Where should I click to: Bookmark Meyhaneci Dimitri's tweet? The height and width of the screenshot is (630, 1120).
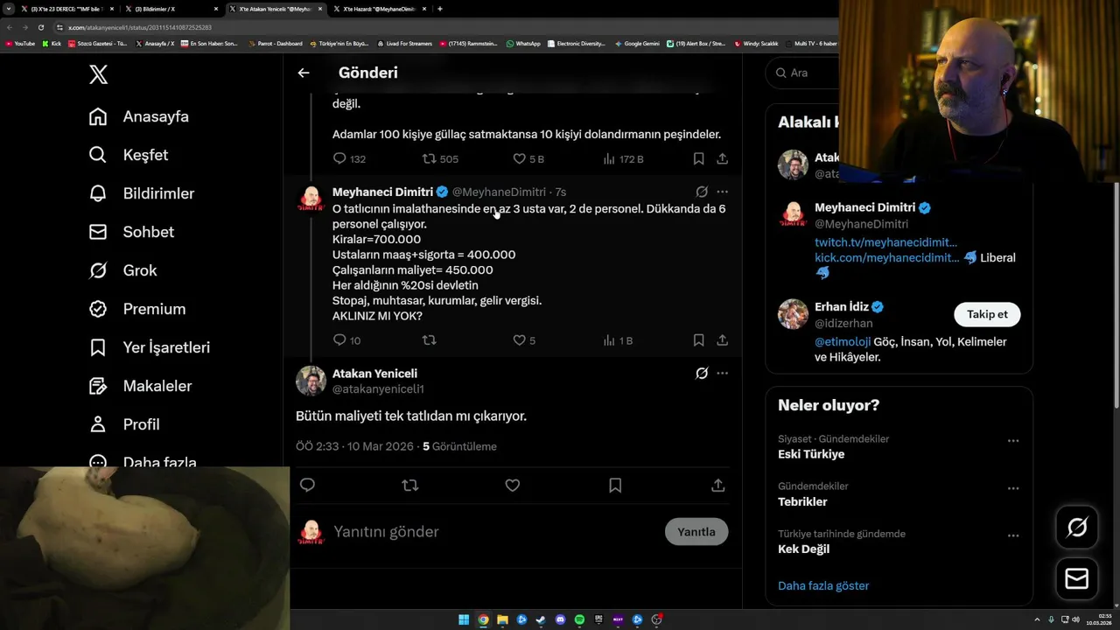click(x=698, y=340)
